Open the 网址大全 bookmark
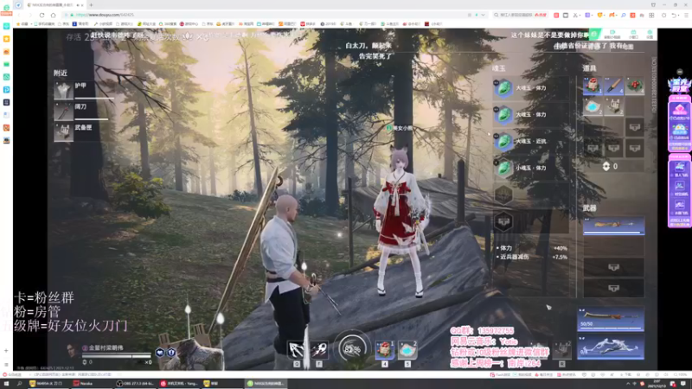This screenshot has height=389, width=692. click(x=146, y=24)
